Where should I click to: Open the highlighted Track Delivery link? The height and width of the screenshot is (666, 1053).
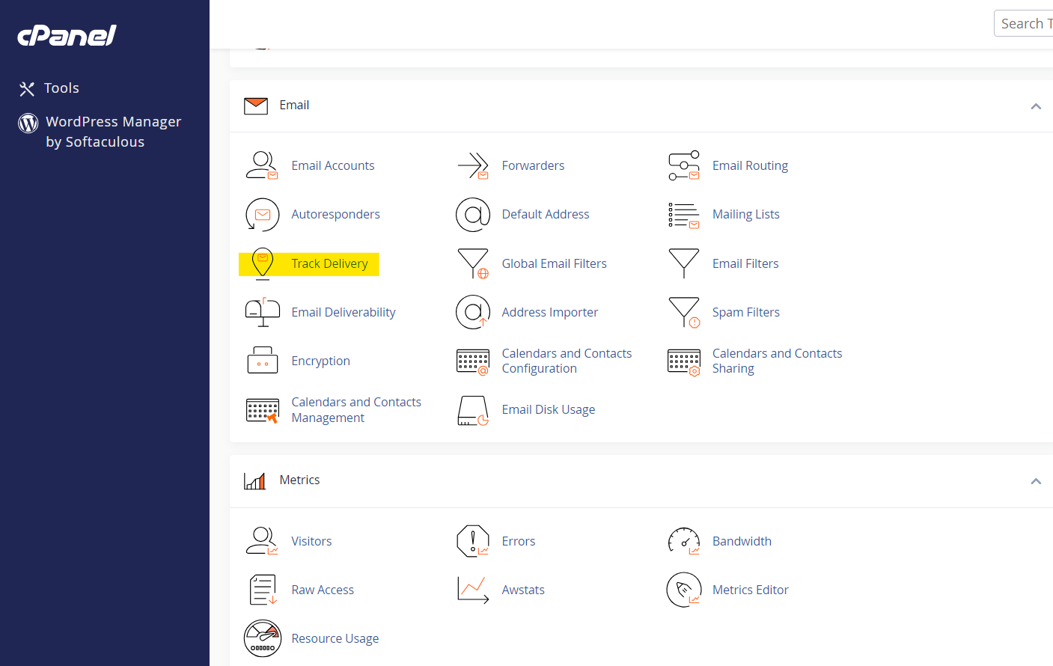pyautogui.click(x=329, y=263)
